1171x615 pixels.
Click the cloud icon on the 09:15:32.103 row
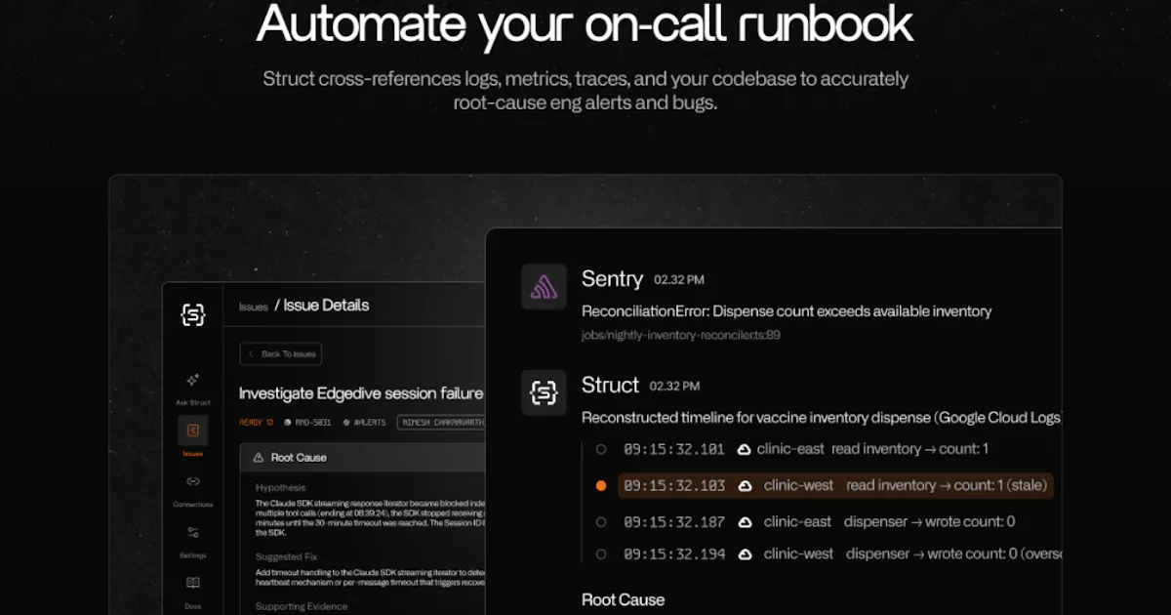click(745, 485)
